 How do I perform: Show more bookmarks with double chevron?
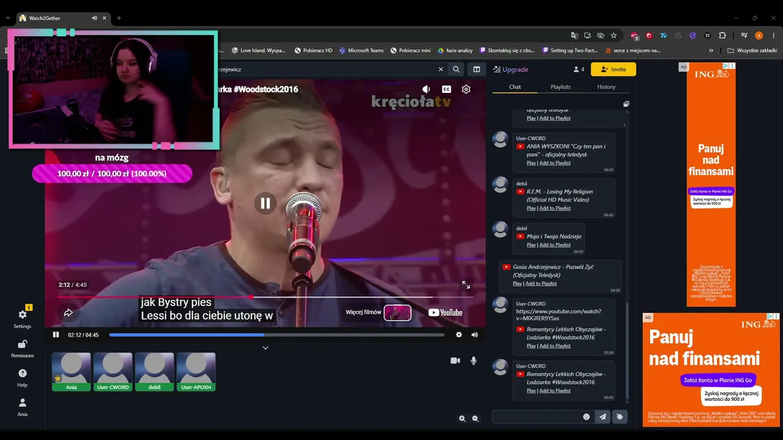711,51
